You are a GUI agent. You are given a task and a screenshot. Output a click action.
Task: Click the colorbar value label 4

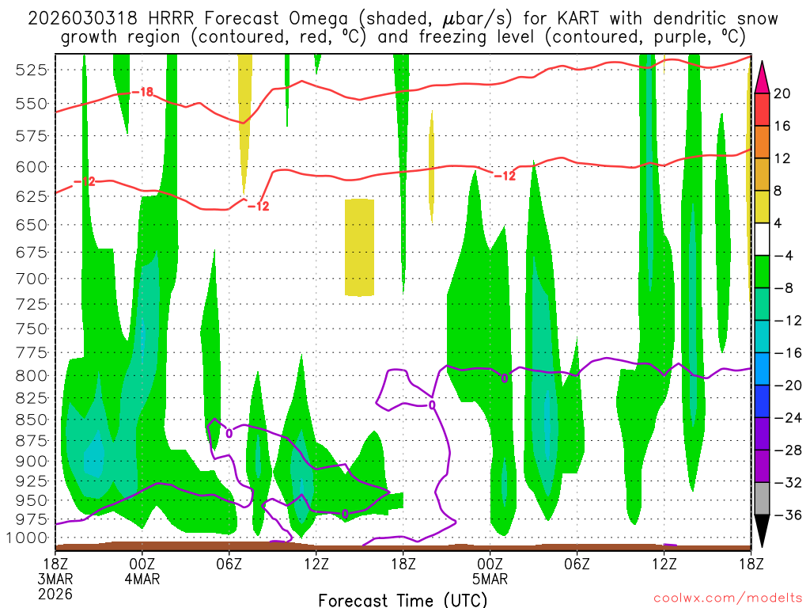(778, 223)
